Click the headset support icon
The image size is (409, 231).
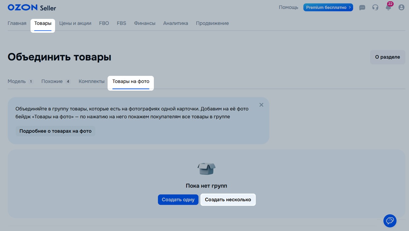375,8
